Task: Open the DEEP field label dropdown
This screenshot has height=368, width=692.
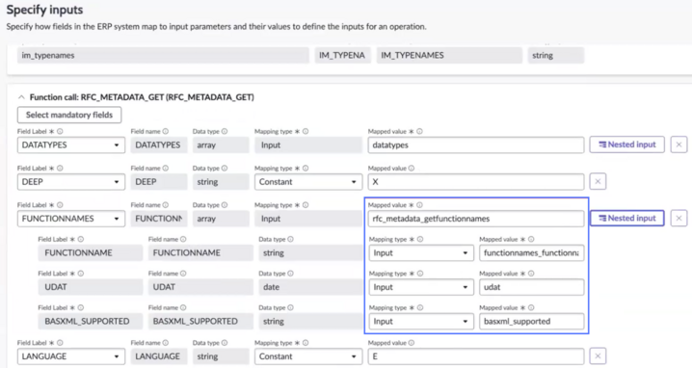Action: pos(71,182)
